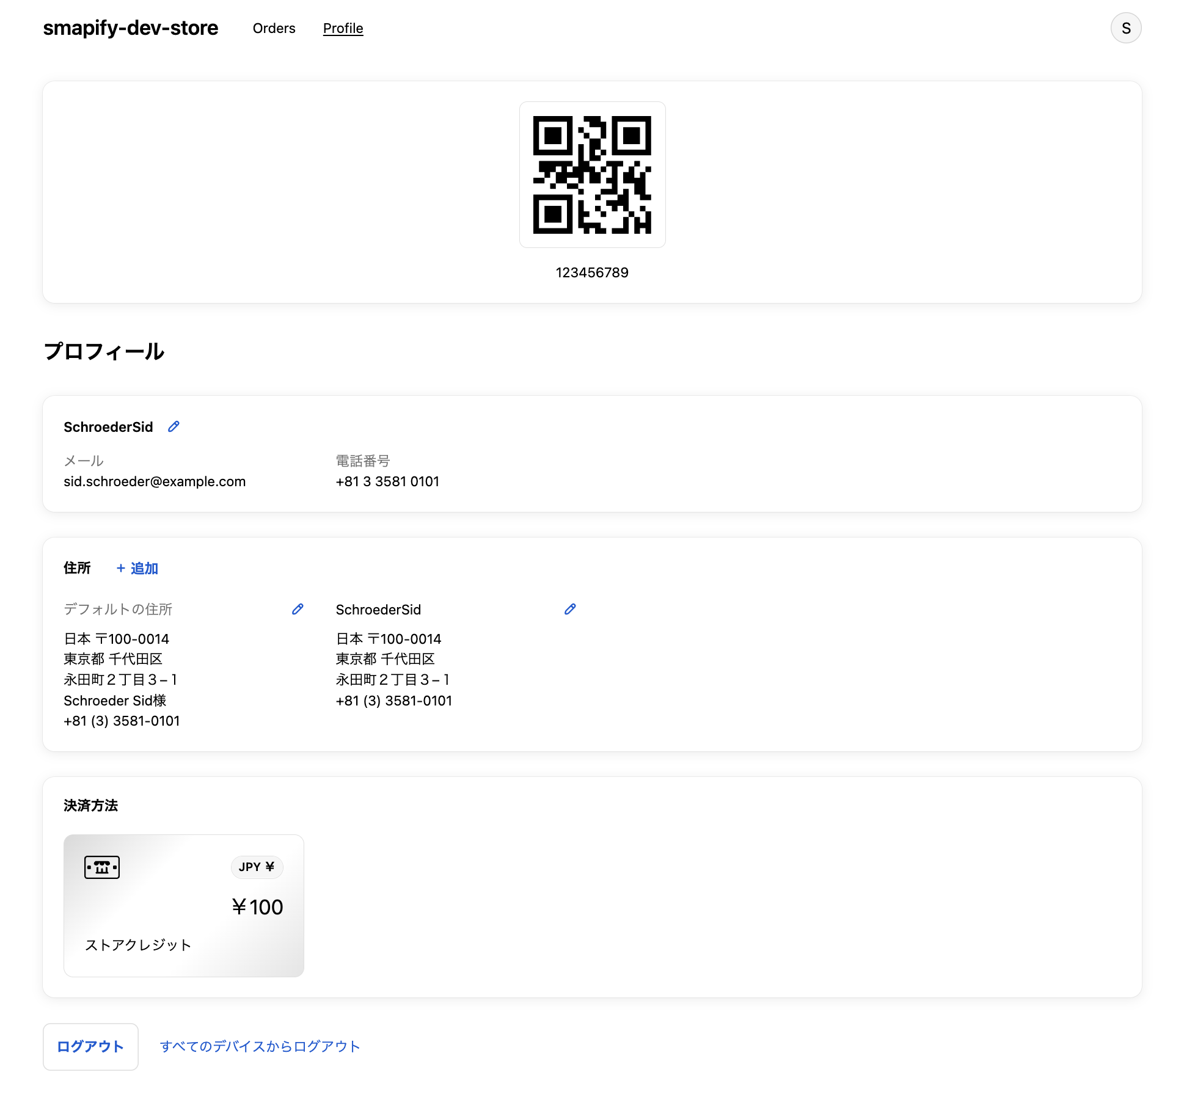Select the ¥100 store credit card
1195x1108 pixels.
click(184, 906)
